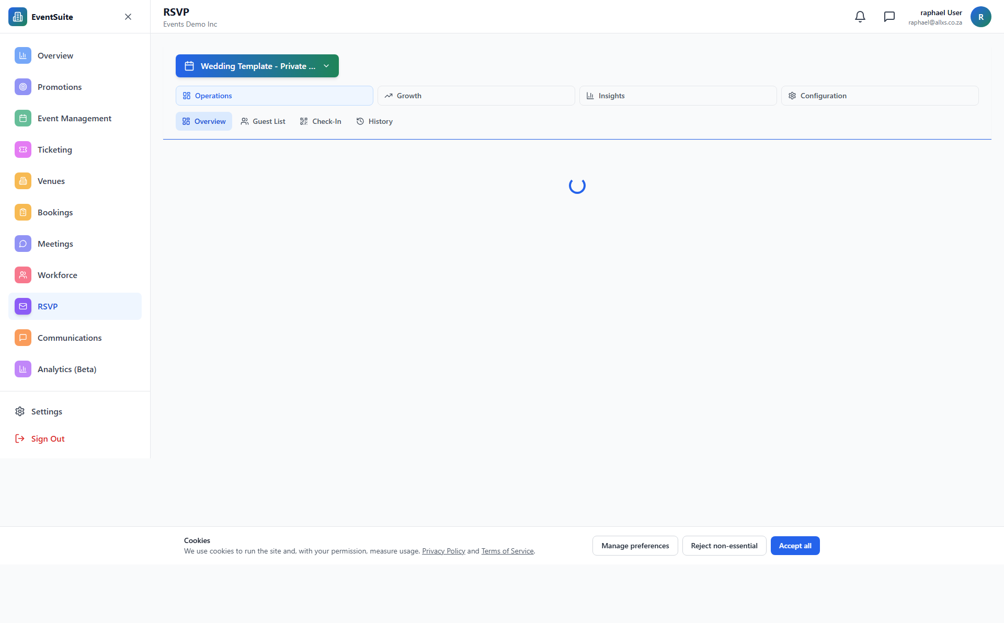Screen dimensions: 1004x623
Task: Click Sign Out in the sidebar
Action: click(48, 439)
